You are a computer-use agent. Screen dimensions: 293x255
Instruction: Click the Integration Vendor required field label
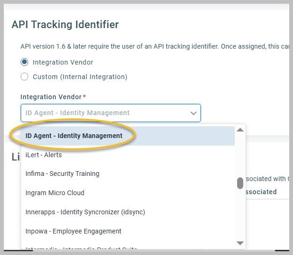coord(51,97)
